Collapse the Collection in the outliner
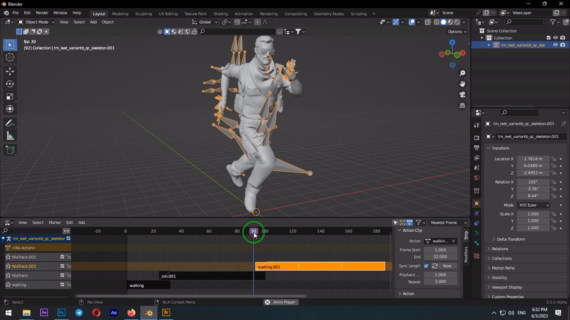Viewport: 570px width, 320px height. (x=482, y=38)
